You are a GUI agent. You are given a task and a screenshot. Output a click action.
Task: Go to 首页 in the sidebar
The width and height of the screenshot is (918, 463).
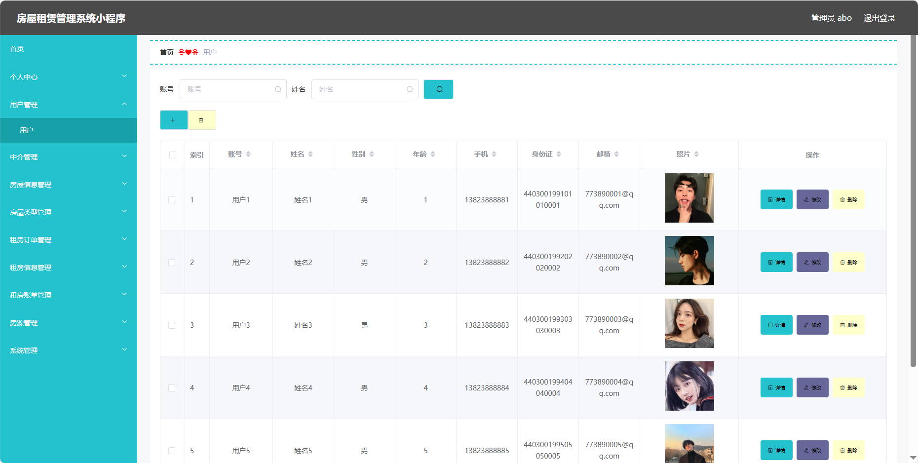[69, 49]
